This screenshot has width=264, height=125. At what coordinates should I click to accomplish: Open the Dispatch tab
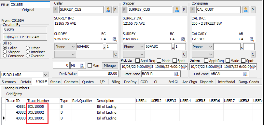pos(207,82)
